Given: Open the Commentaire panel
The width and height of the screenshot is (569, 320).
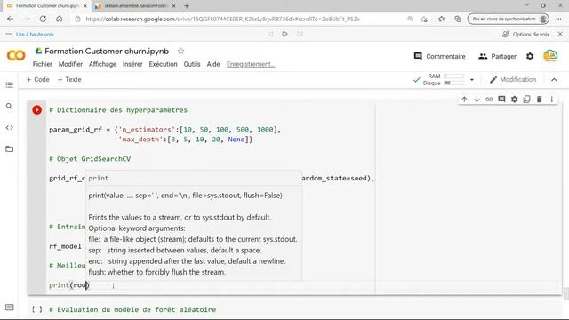Looking at the screenshot, I should pos(439,56).
